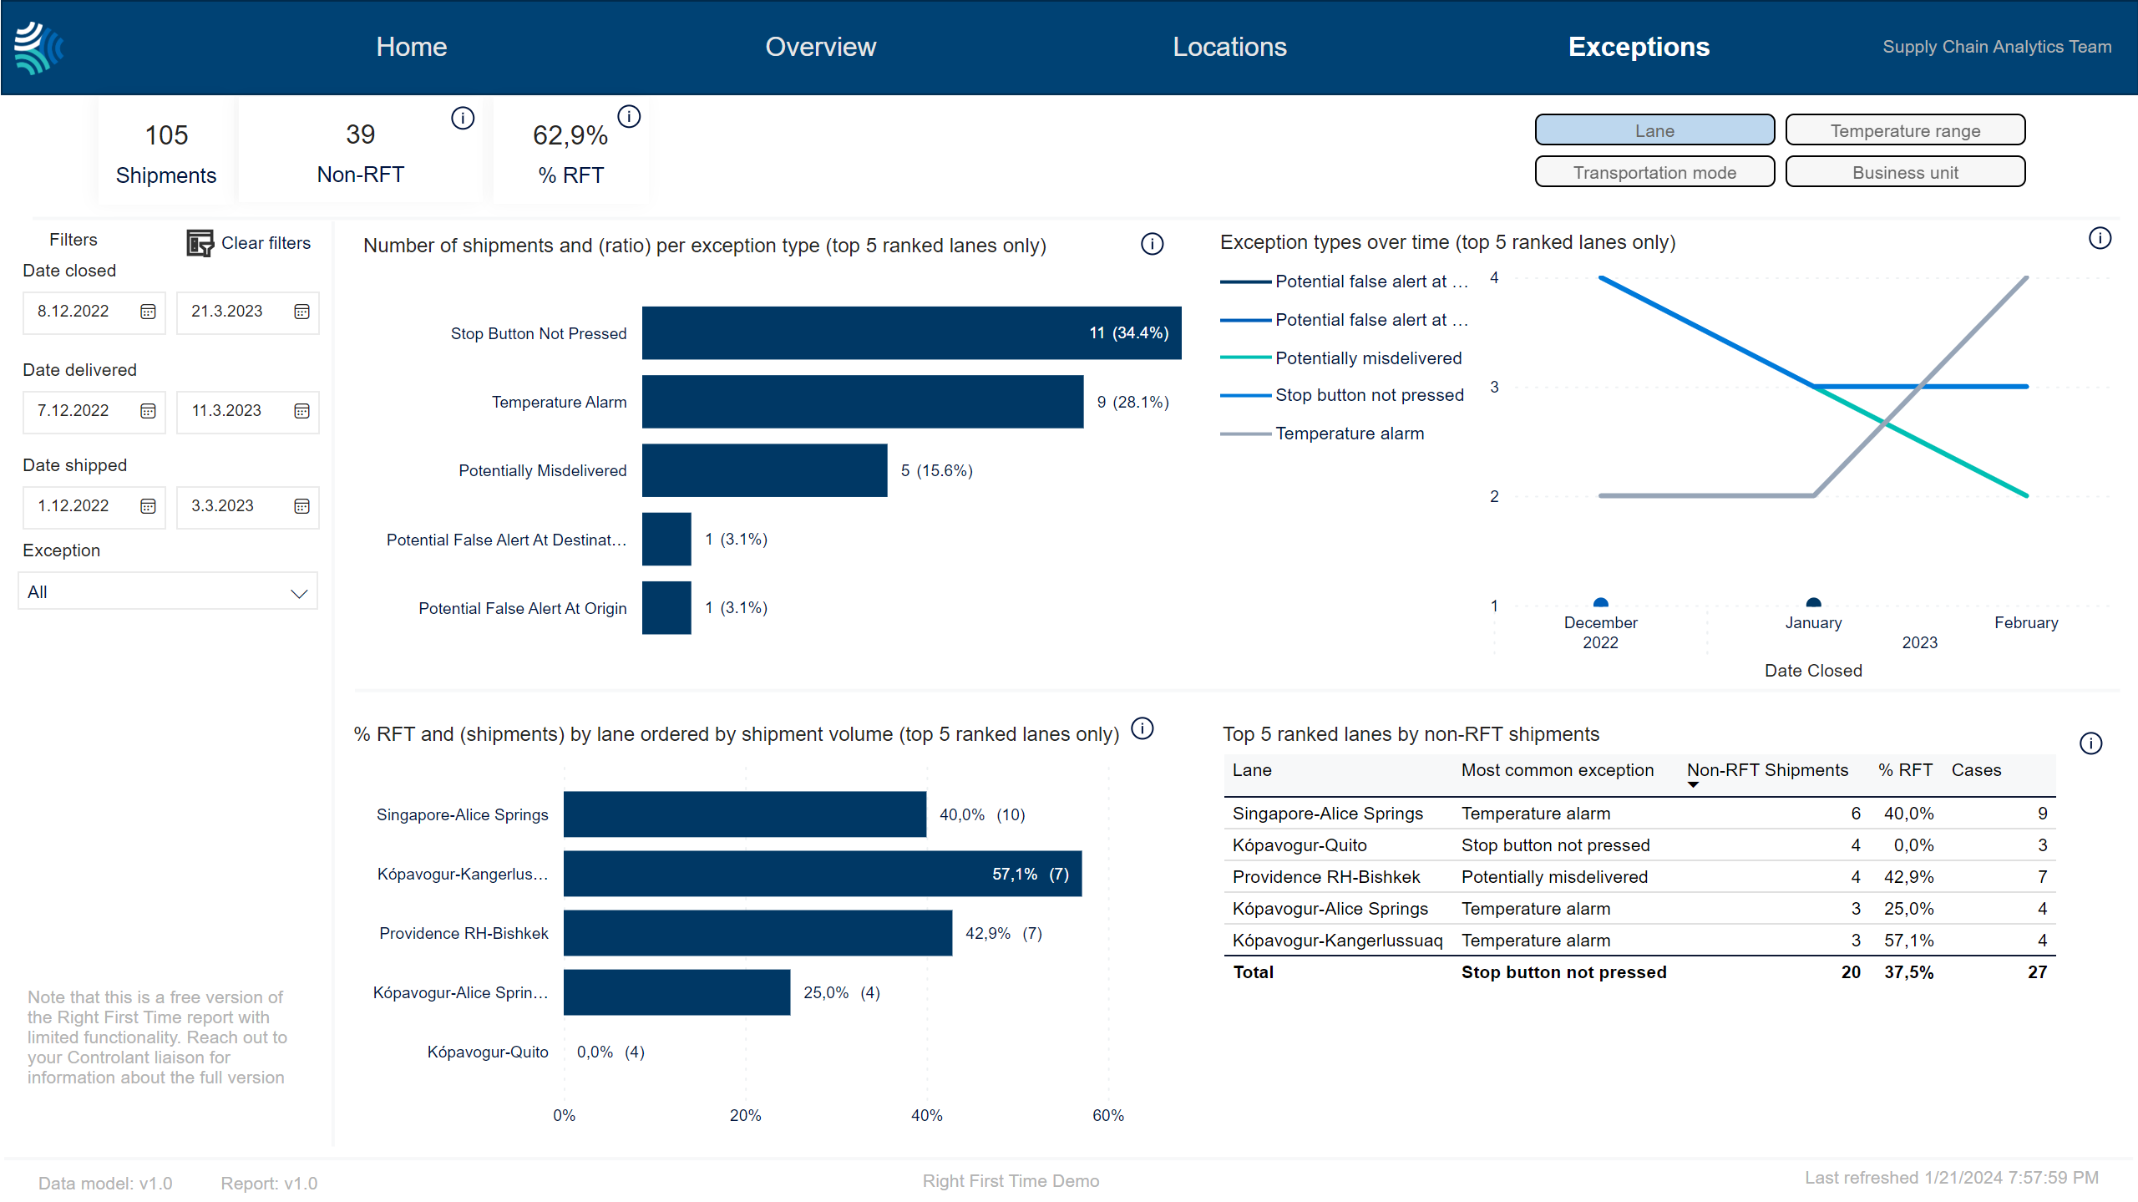This screenshot has width=2138, height=1202.
Task: Click Temperature alarm legend entry
Action: tap(1323, 434)
